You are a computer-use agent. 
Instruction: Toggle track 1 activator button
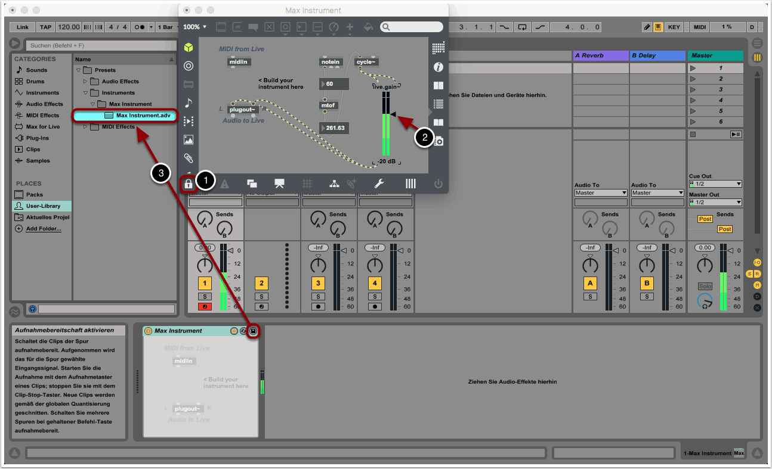[205, 283]
